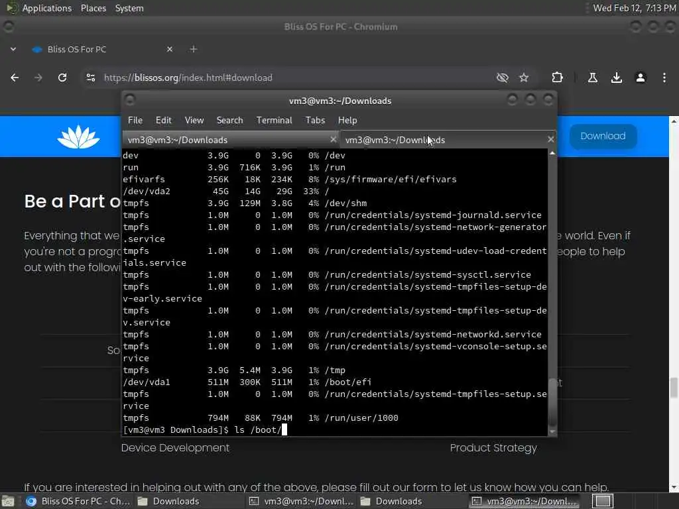Click the /run/user/1000 mount text

tap(361, 418)
